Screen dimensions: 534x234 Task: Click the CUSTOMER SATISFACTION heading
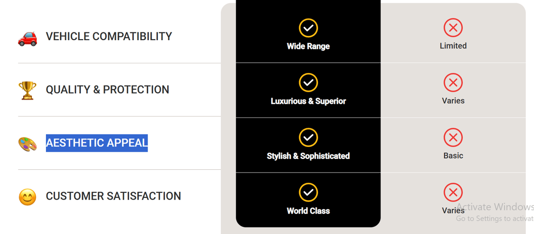(x=113, y=196)
